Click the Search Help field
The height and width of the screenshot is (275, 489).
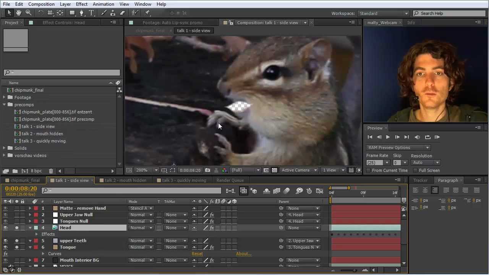tap(449, 13)
